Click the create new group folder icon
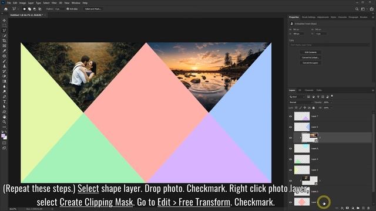The image size is (376, 211). 358,208
